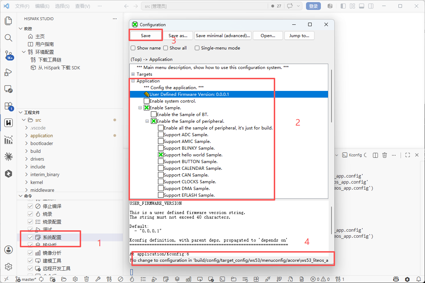The image size is (425, 283).
Task: Click Save in the Configuration window
Action: click(146, 35)
